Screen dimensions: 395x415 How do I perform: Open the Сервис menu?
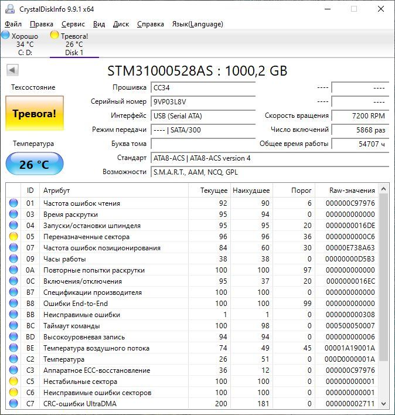click(x=73, y=24)
